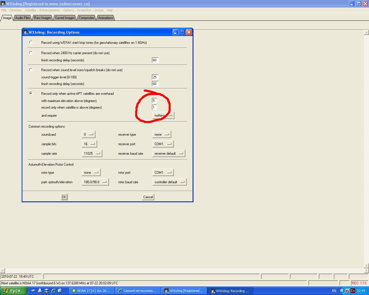This screenshot has height=295, width=369.
Task: Switch to the Audio Files tab
Action: pos(22,18)
